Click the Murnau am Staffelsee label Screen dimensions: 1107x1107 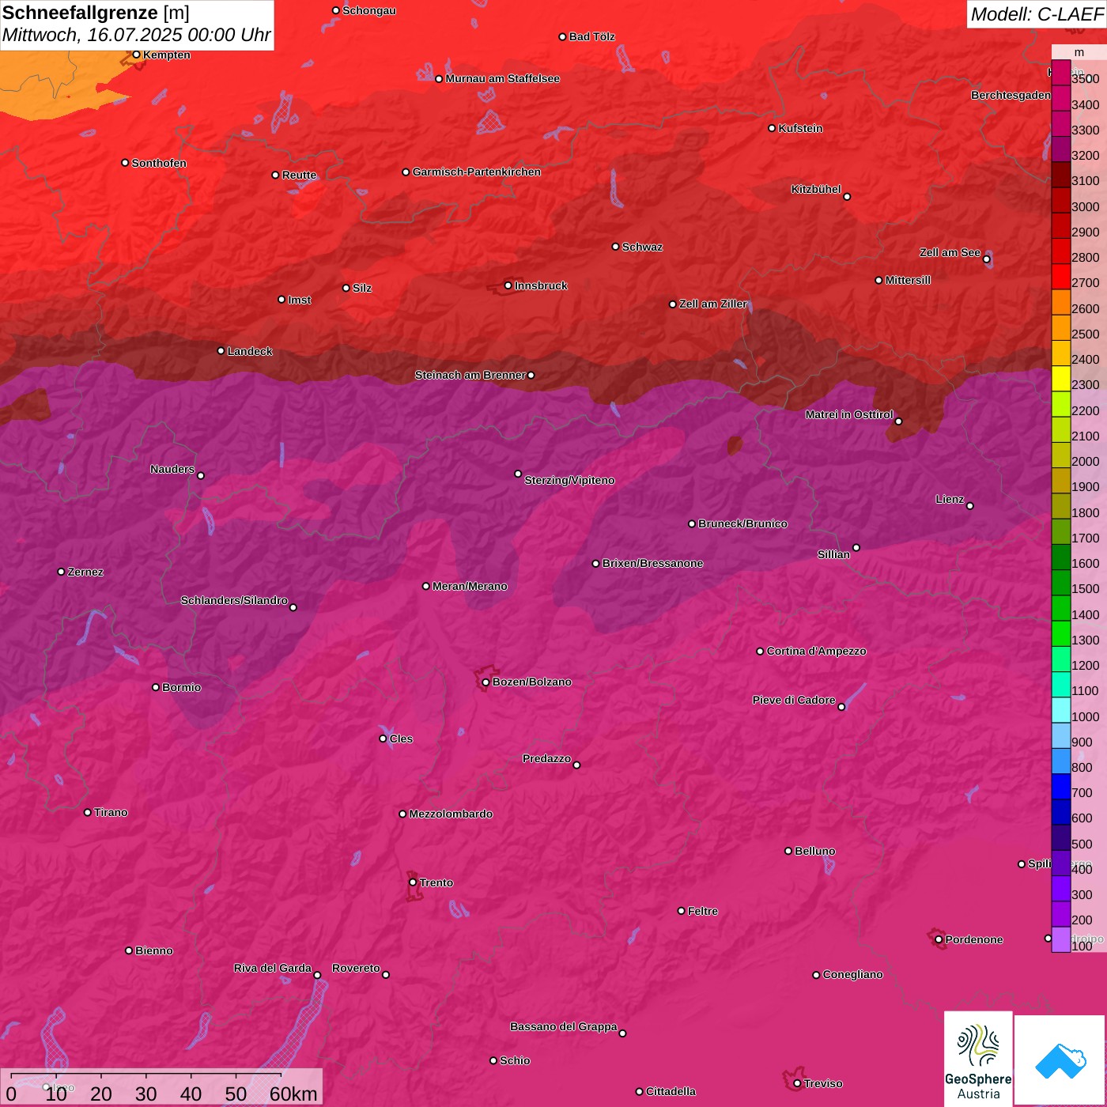tap(502, 78)
